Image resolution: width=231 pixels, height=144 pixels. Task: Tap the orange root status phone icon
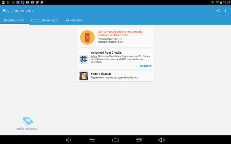(x=87, y=37)
